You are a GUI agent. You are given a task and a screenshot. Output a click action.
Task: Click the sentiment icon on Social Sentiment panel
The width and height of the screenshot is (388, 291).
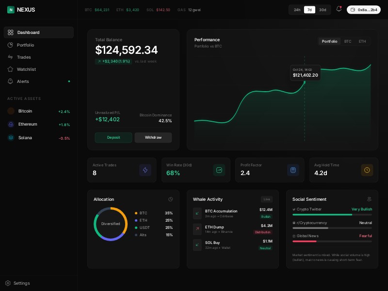369,199
